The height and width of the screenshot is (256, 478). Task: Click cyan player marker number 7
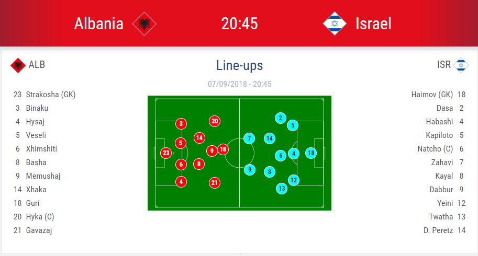pos(250,138)
